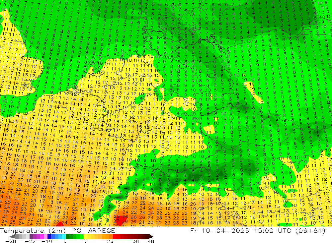Image resolution: width=332 pixels, height=243 pixels.
Task: Click the '0' legend scale label
Action: 65,241
